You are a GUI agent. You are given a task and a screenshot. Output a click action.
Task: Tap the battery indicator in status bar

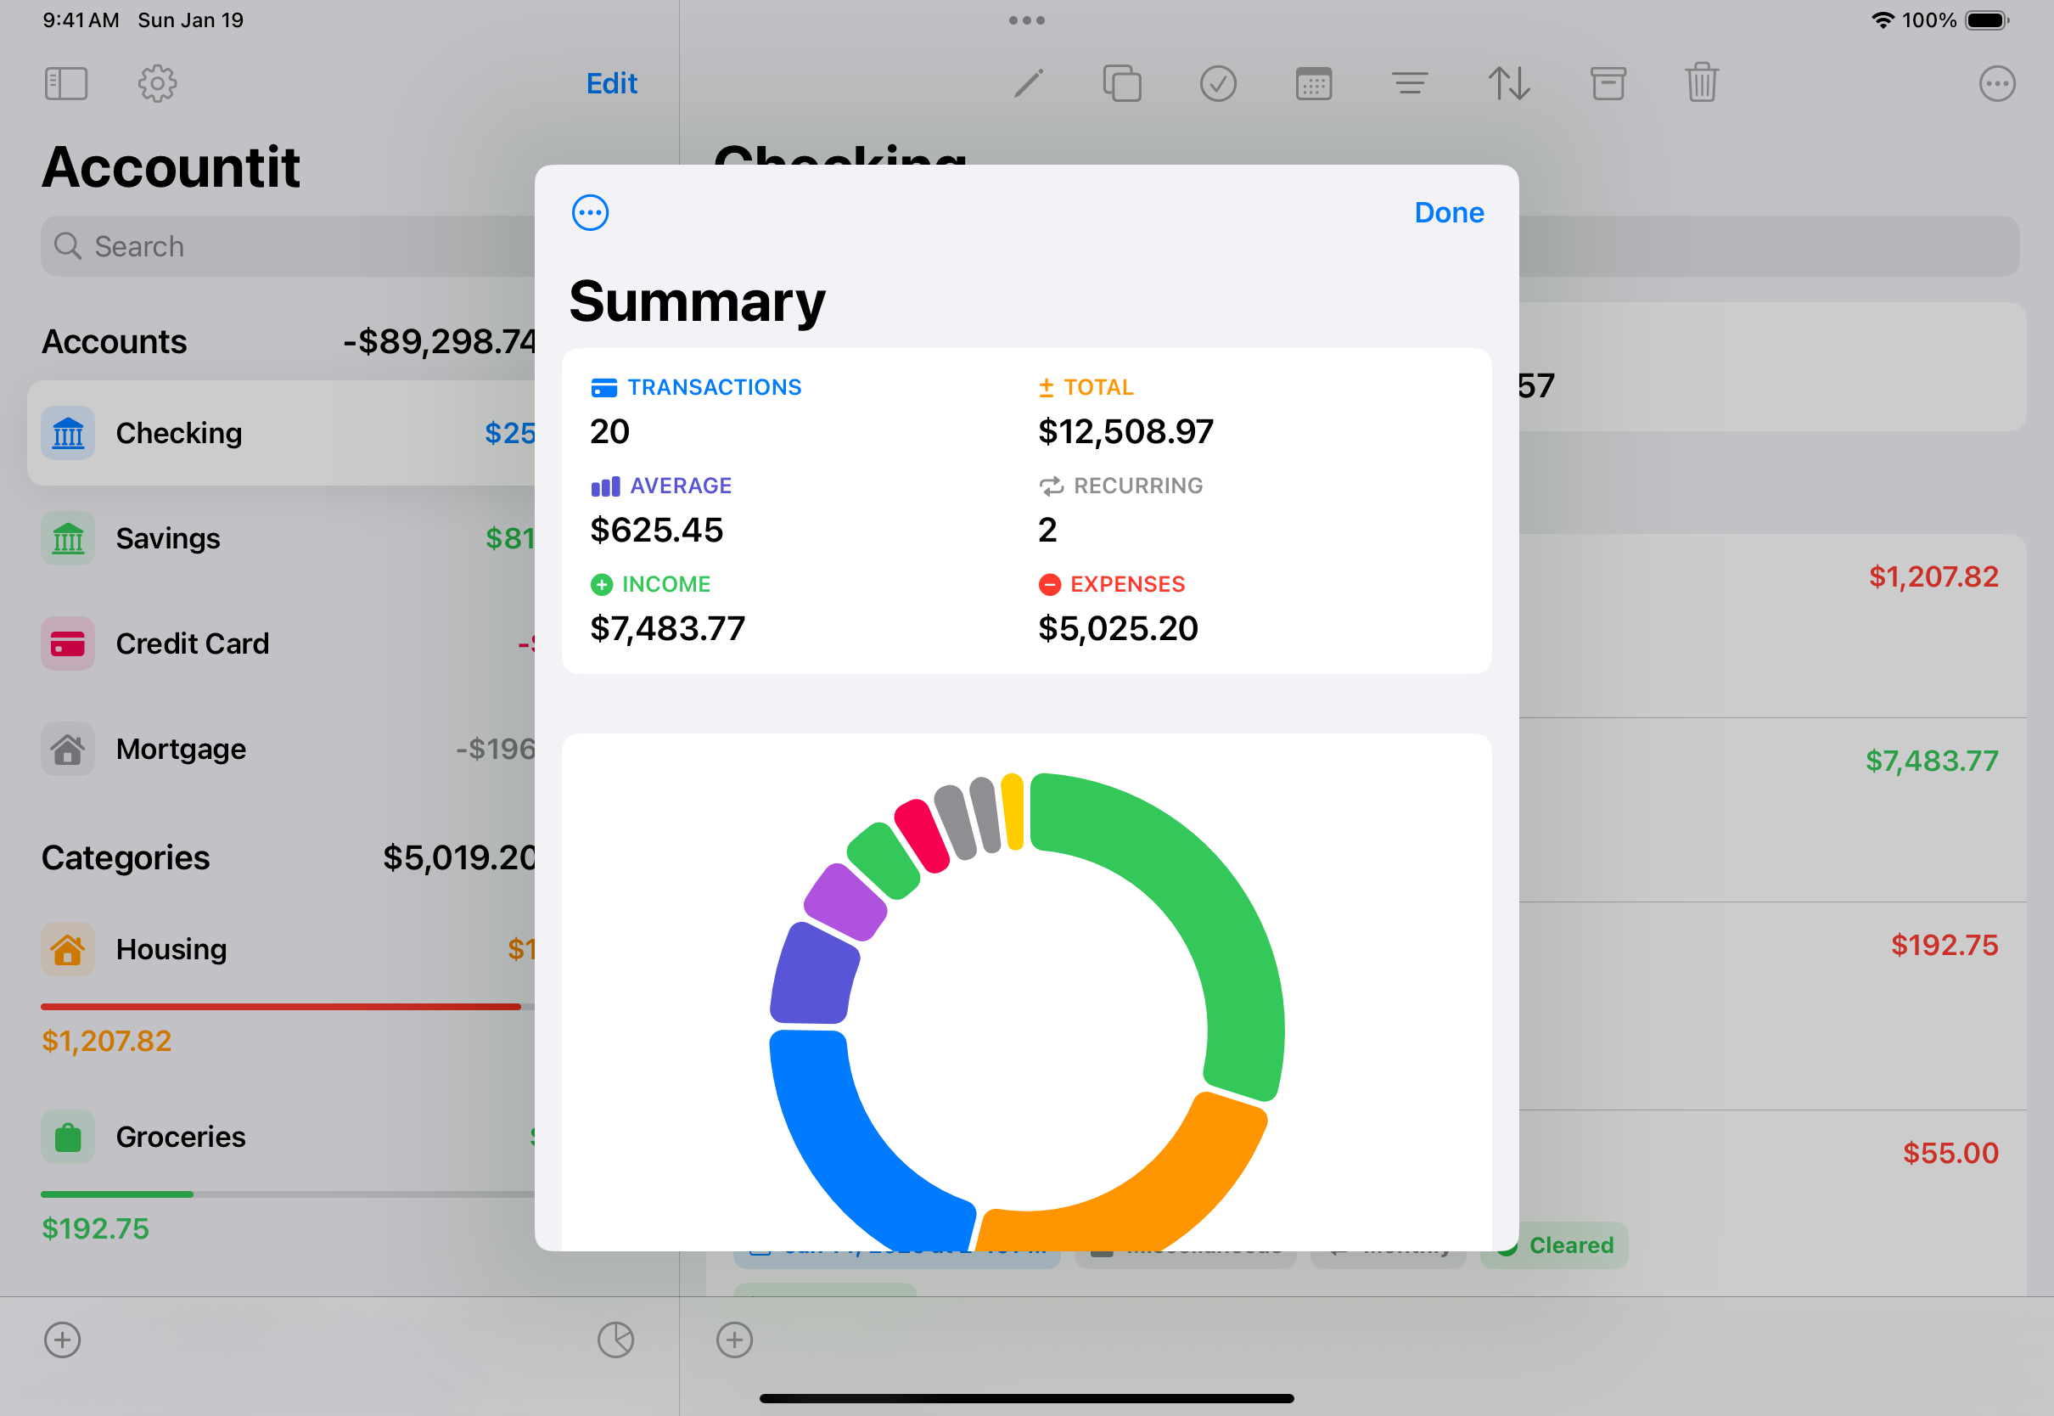1987,20
